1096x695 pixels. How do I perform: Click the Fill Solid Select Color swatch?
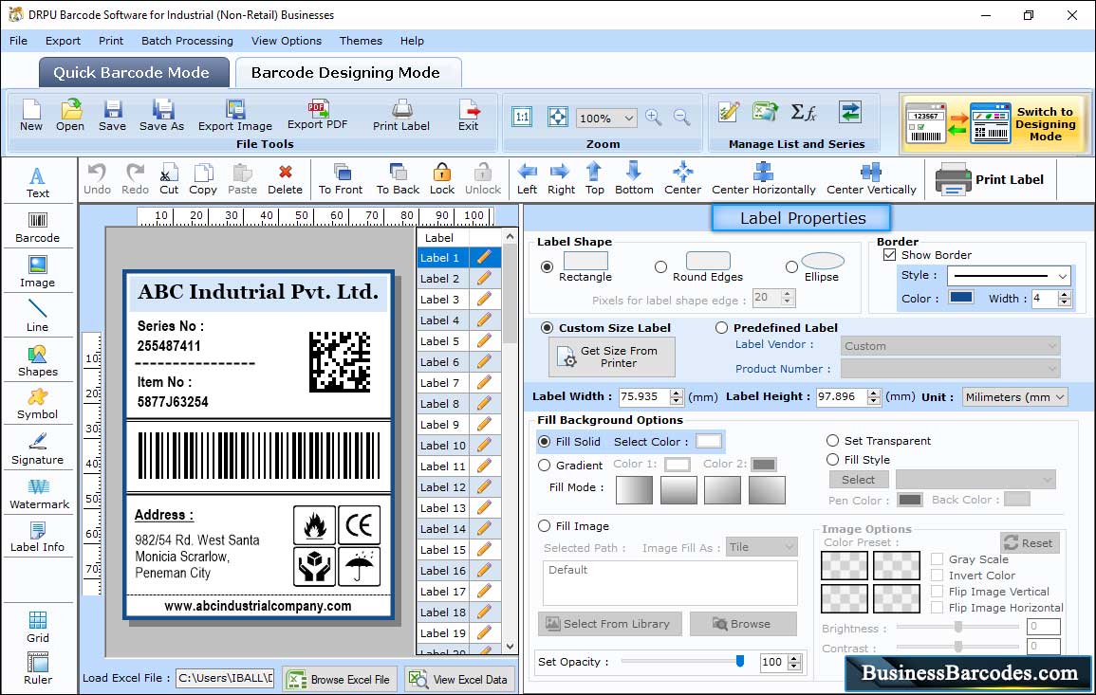pyautogui.click(x=708, y=441)
